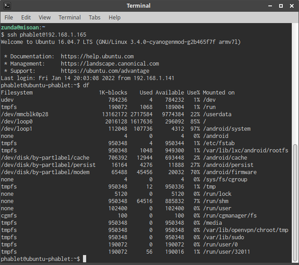Viewport: 299px width, 265px height.
Task: Click the terminal icon in the title bar
Action: tap(7, 6)
